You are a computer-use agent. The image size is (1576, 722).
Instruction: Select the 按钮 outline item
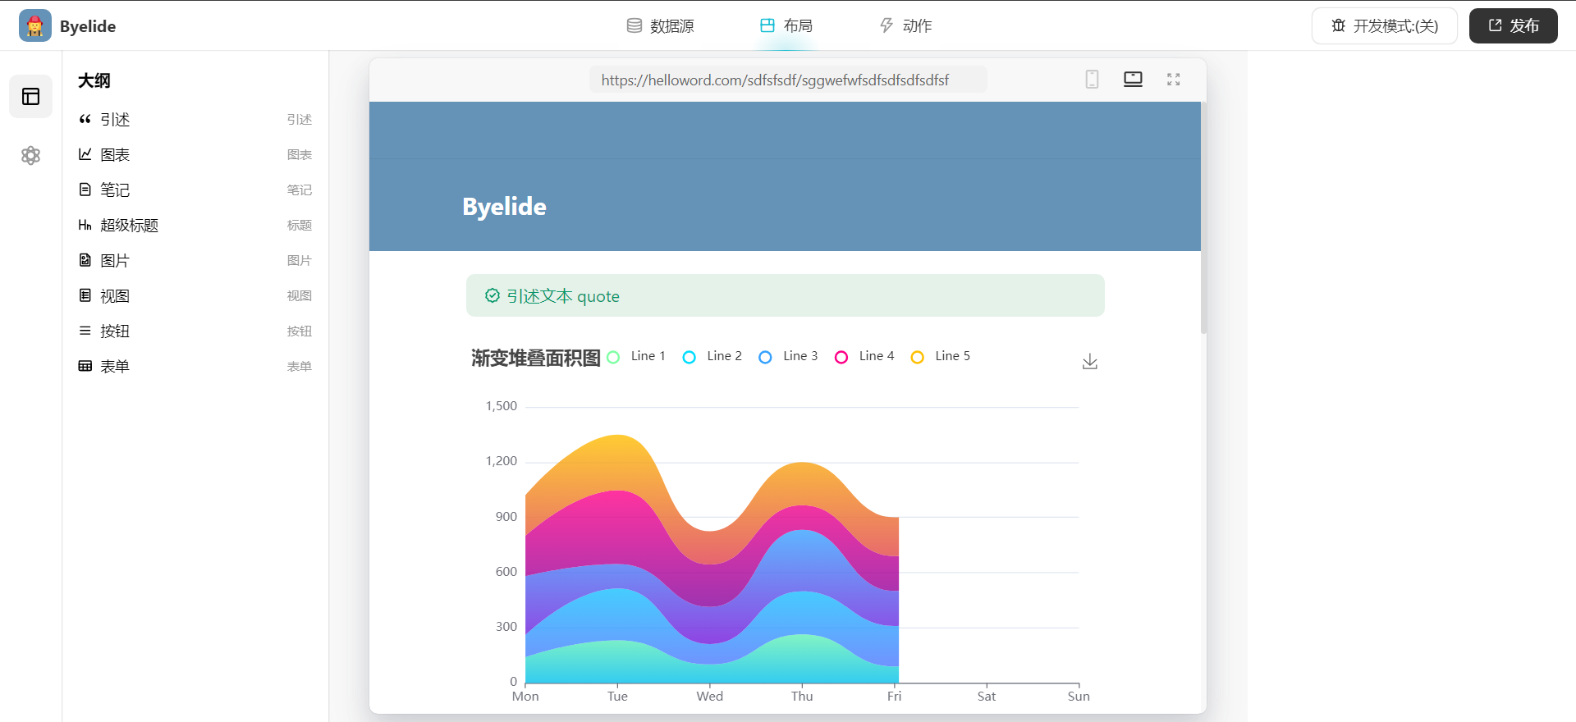click(195, 331)
